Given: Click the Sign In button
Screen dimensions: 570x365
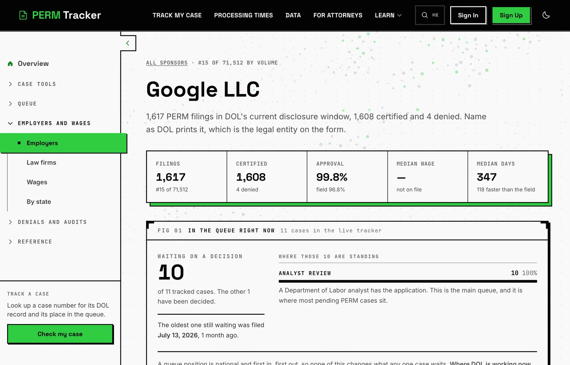Looking at the screenshot, I should point(468,15).
